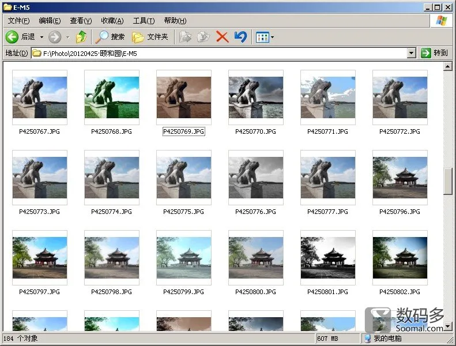The height and width of the screenshot is (346, 456).
Task: Expand the address bar dropdown arrow
Action: pyautogui.click(x=411, y=53)
